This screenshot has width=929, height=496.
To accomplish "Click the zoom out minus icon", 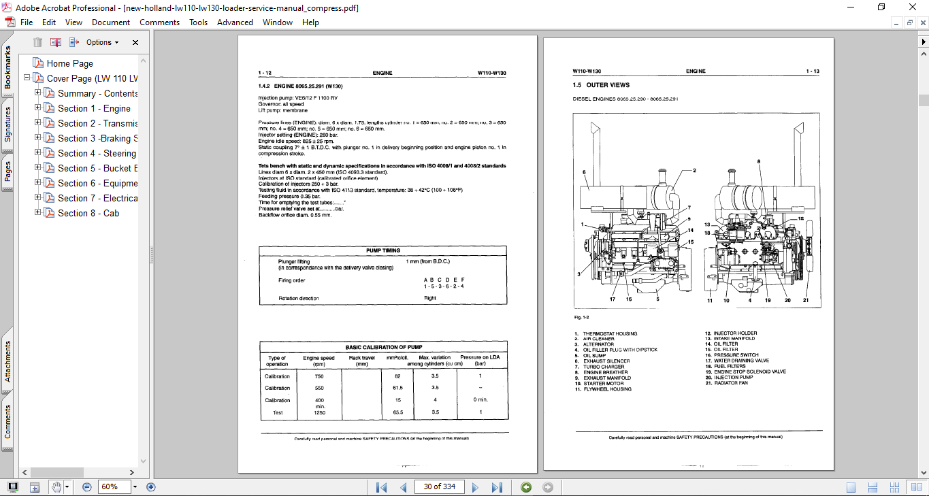I will [x=87, y=486].
